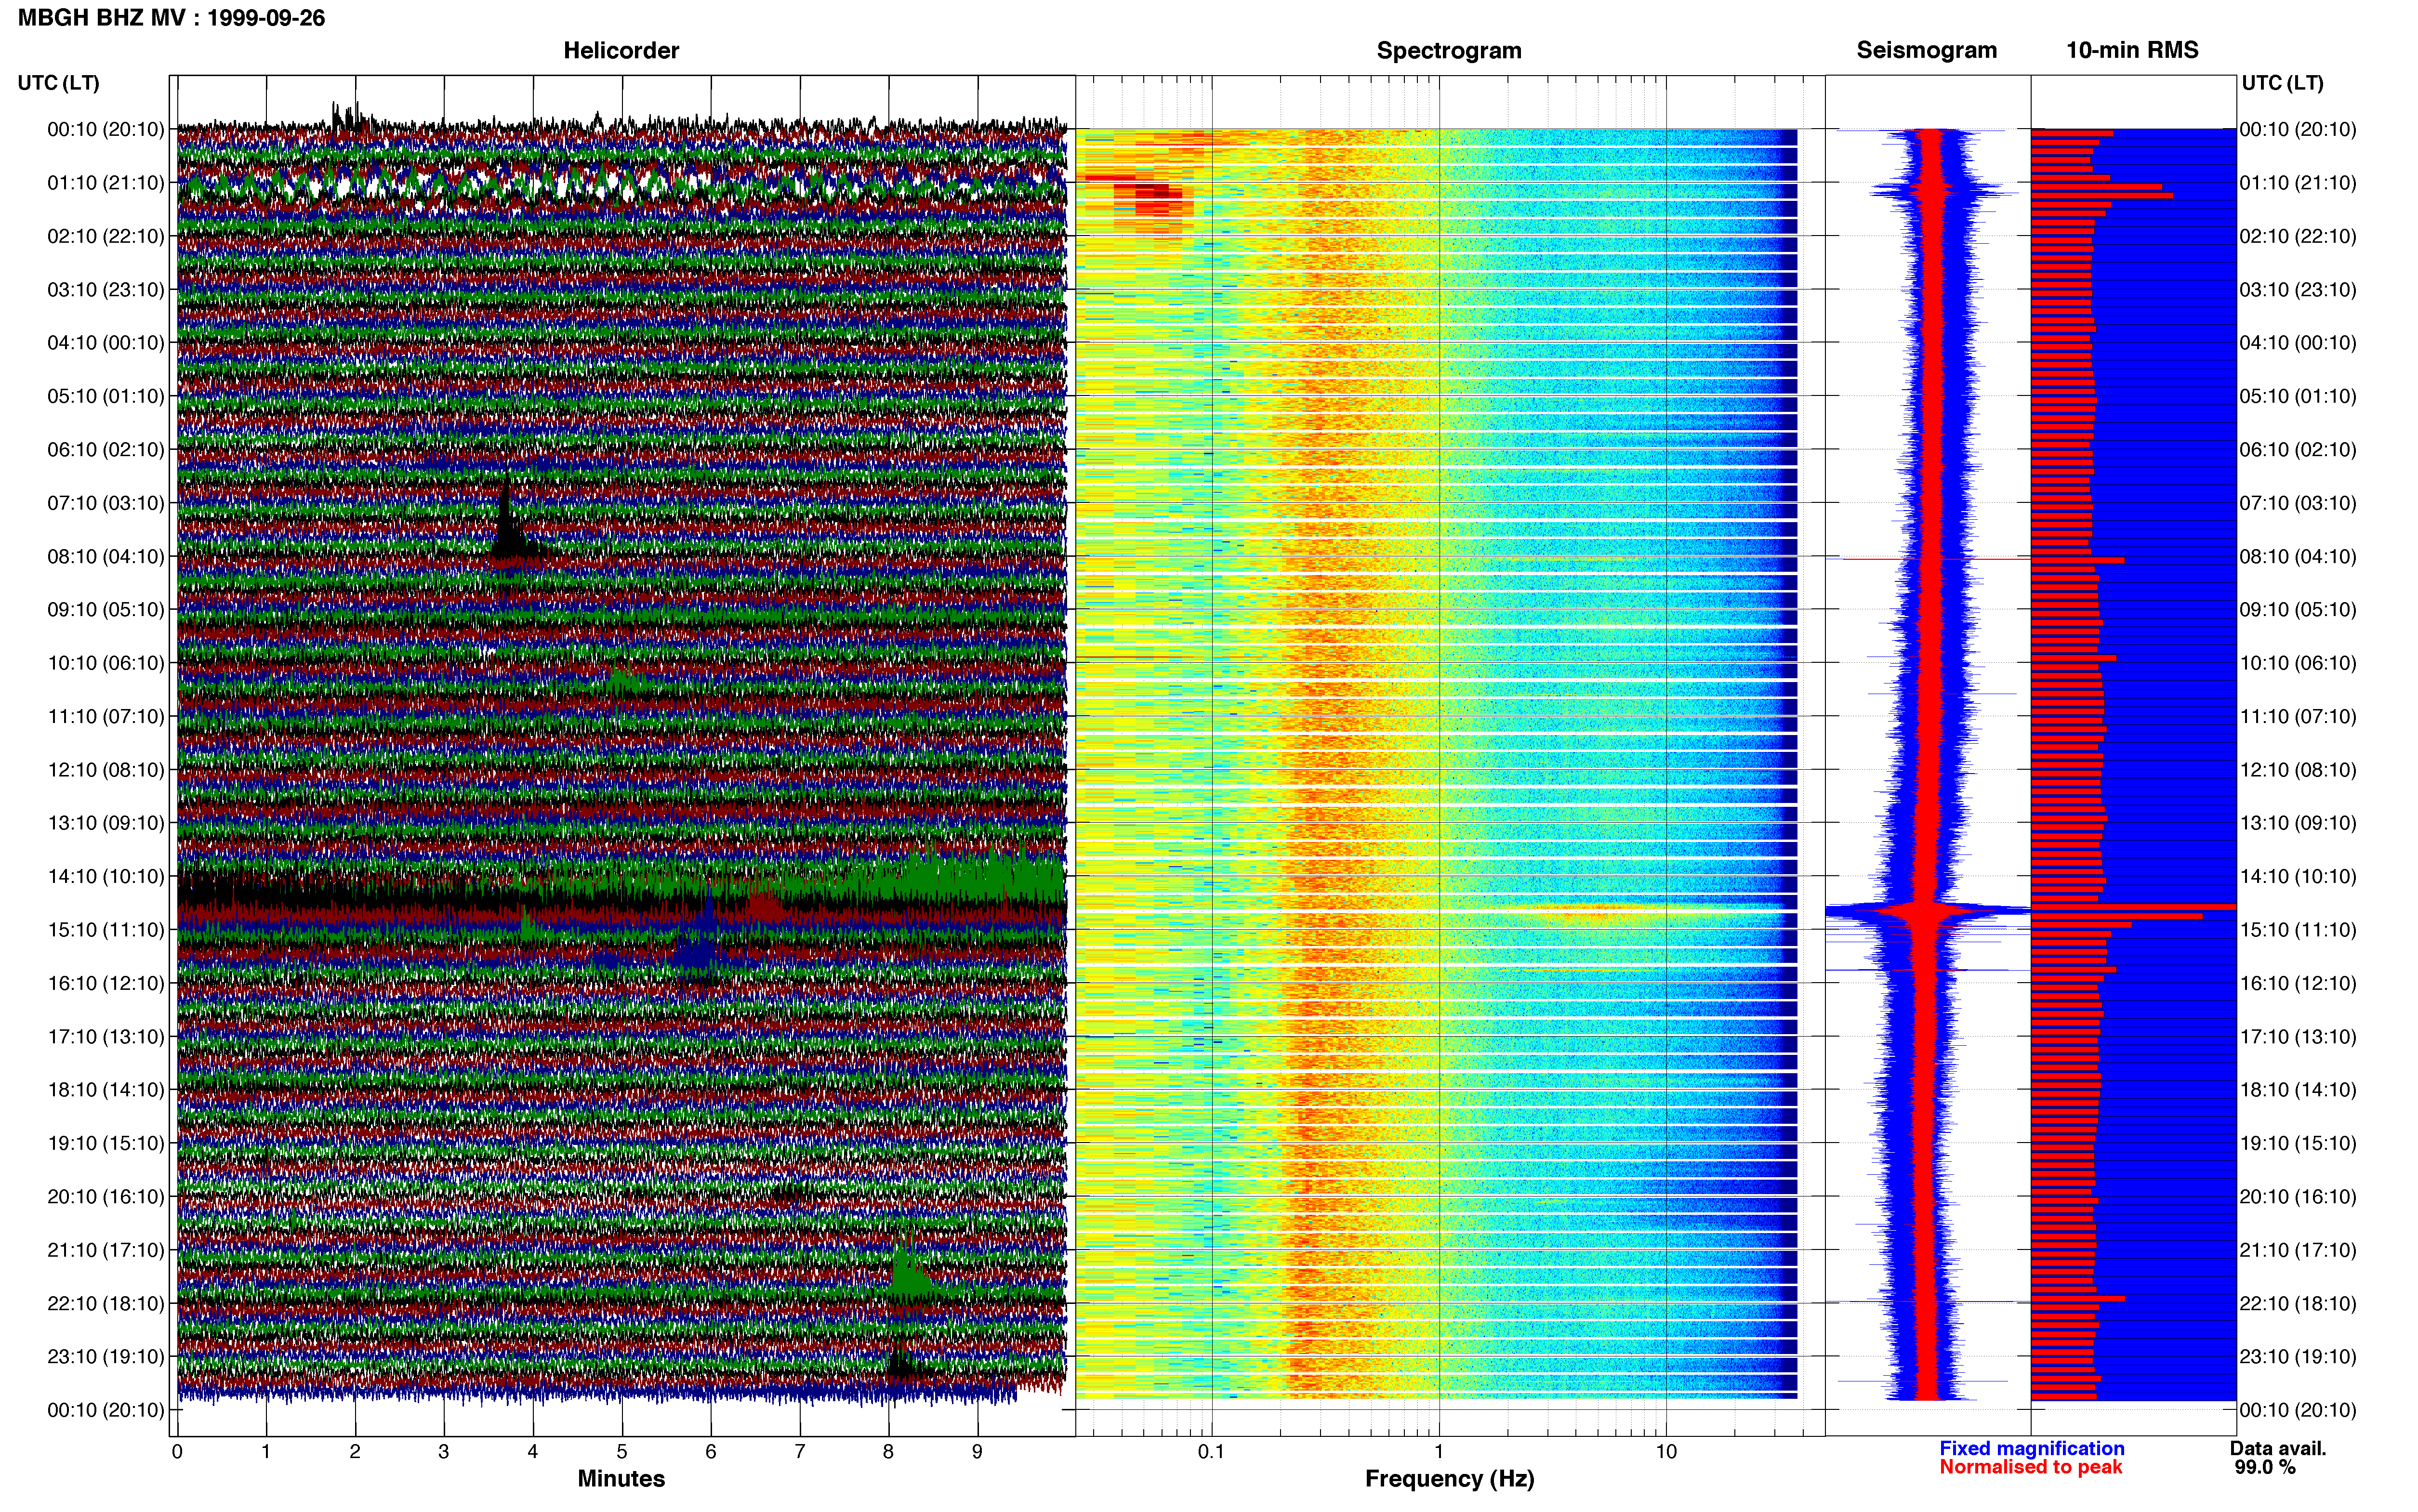Click the left time label '08:10 (04:10)'

coord(105,556)
